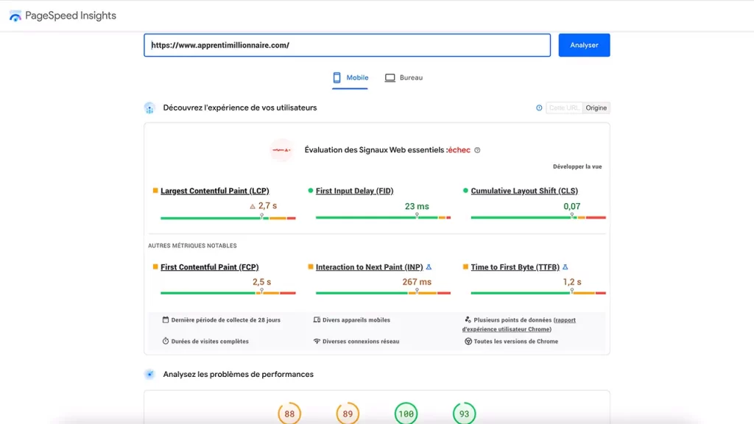754x424 pixels.
Task: Click AUTRES MÉTRIQUES NOTABLES heading
Action: tap(192, 246)
